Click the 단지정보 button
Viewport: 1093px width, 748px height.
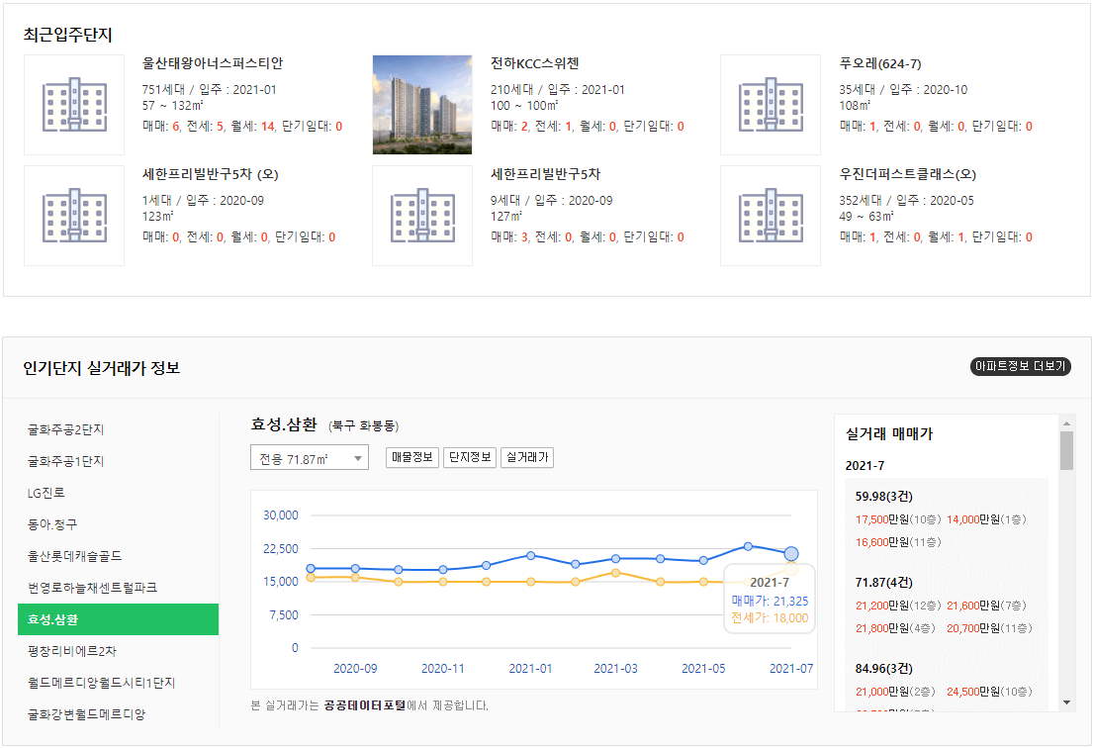click(x=470, y=457)
